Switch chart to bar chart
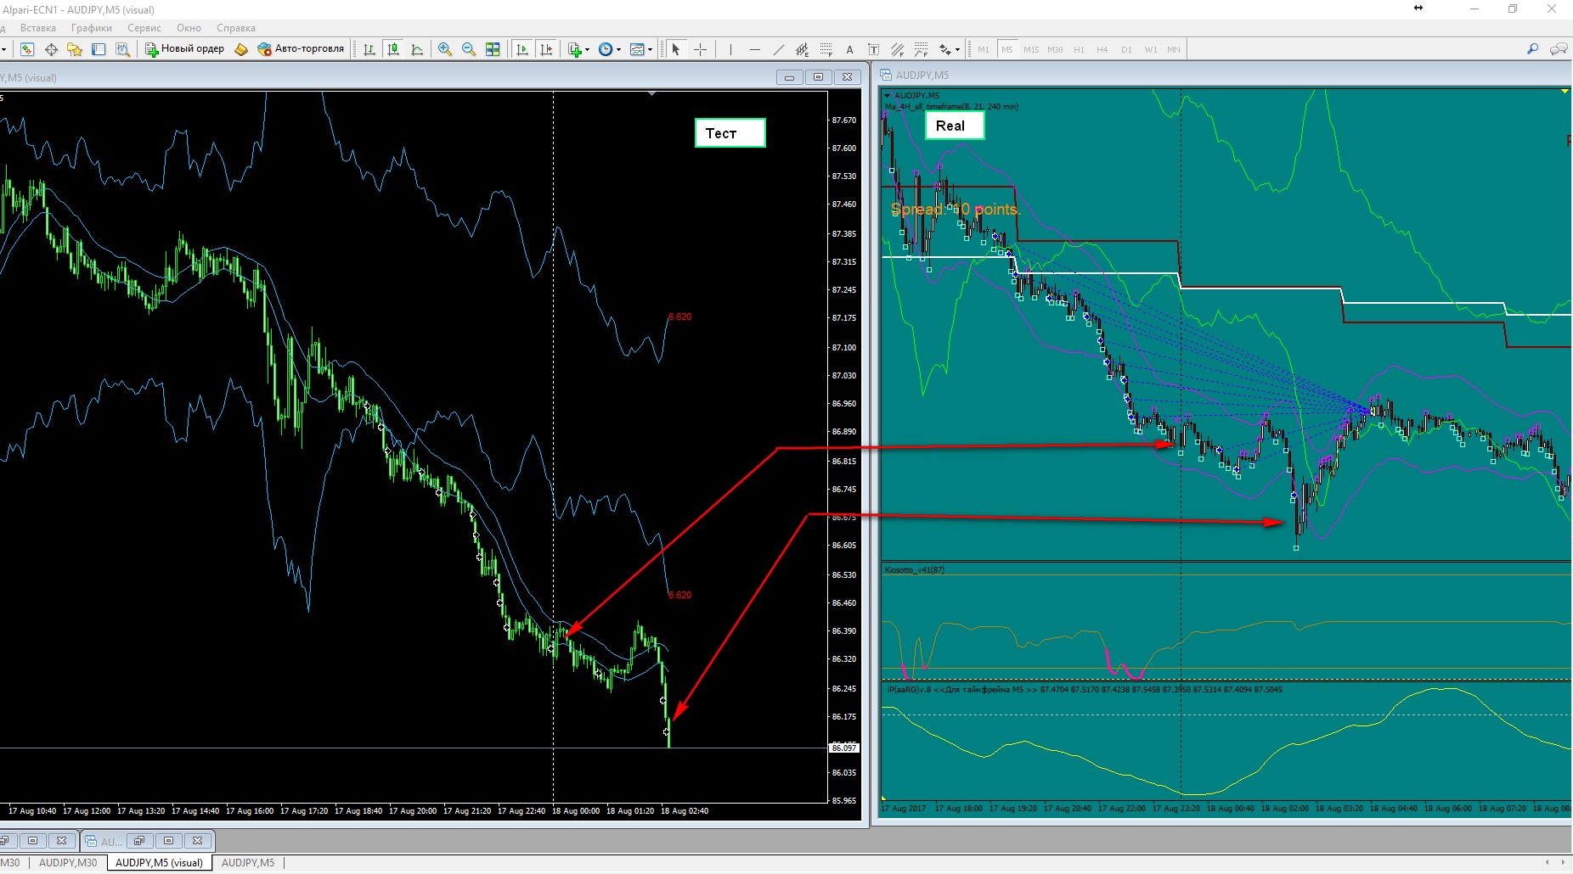The image size is (1573, 874). point(369,49)
